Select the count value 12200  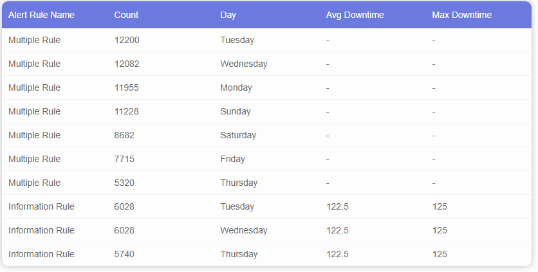click(127, 40)
